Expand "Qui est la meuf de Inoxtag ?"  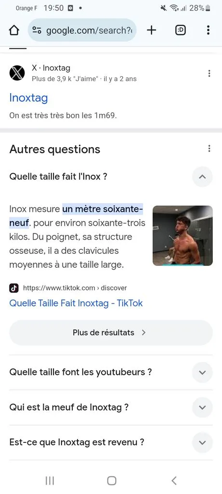[202, 407]
